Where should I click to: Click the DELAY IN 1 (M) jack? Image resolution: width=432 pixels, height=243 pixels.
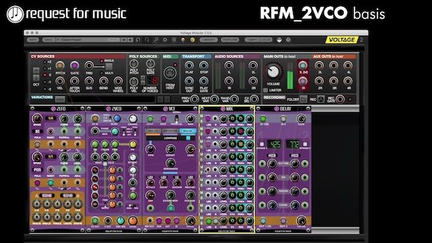click(x=263, y=119)
